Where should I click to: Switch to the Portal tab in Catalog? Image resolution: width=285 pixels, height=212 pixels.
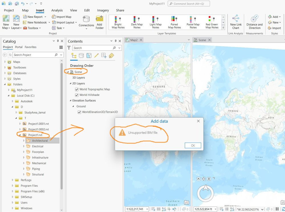click(x=19, y=47)
